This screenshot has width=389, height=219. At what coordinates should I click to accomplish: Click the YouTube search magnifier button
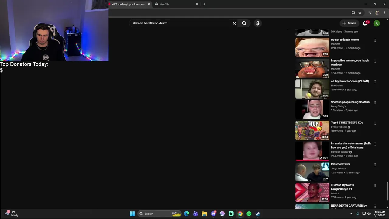tap(244, 23)
